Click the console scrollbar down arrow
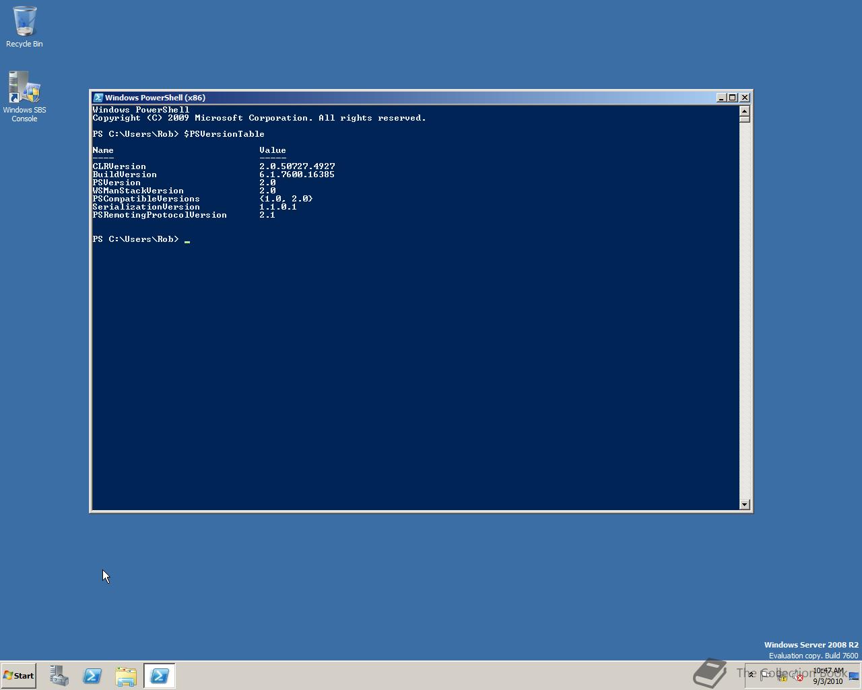Screen dimensions: 862x690 pos(744,505)
